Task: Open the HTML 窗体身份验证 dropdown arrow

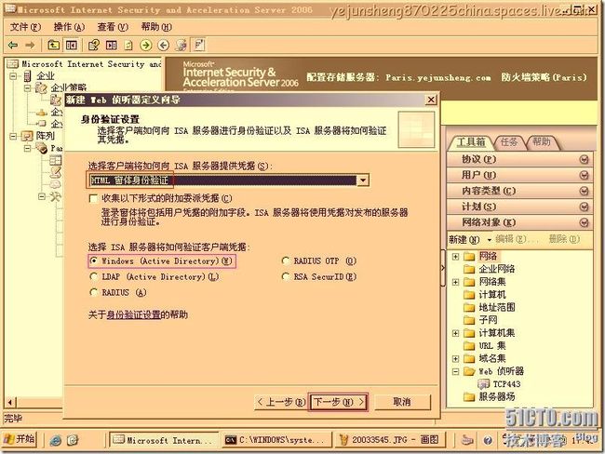Action: click(363, 180)
